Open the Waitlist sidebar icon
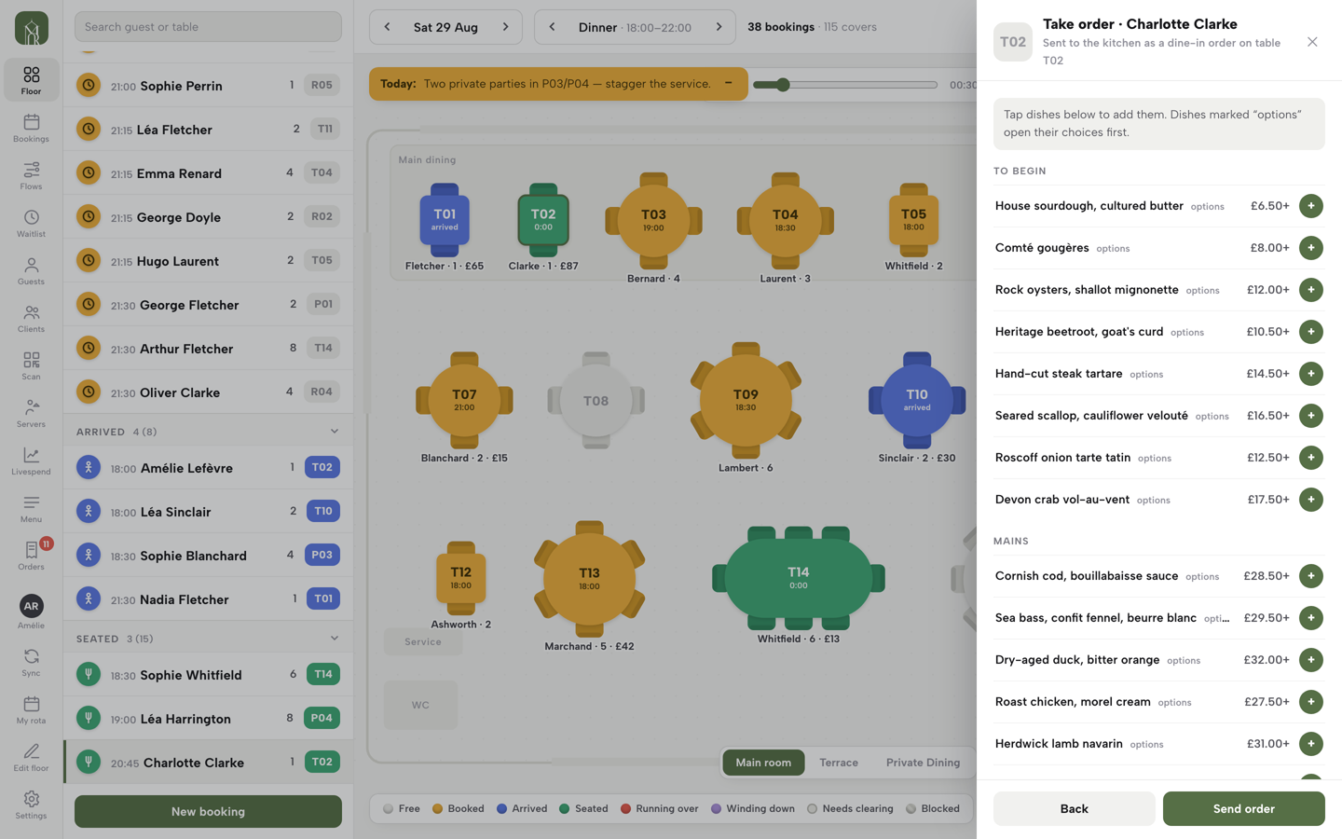 click(31, 223)
